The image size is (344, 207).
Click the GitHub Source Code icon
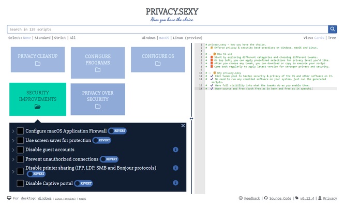pyautogui.click(x=266, y=198)
